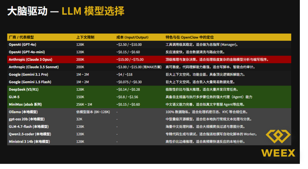Viewport: 308px width, 169px height.
Task: Select the MiniMax (abab 系列) cell
Action: pos(25,104)
